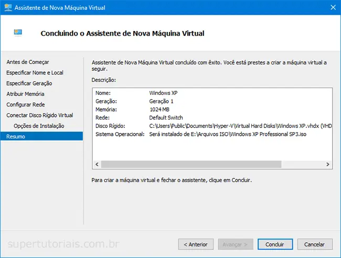The width and height of the screenshot is (341, 258).
Task: Click the left arrow of the horizontal scrollbar
Action: pyautogui.click(x=96, y=164)
